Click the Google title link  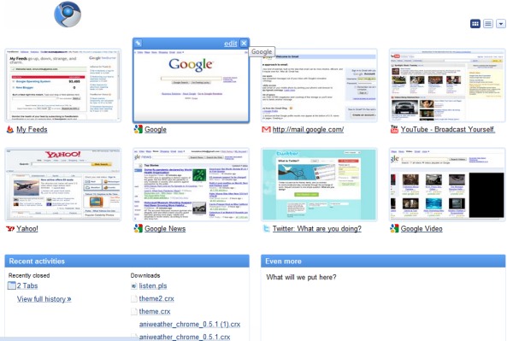click(x=156, y=129)
